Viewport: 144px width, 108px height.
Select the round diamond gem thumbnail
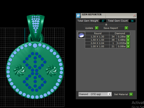tap(81, 35)
